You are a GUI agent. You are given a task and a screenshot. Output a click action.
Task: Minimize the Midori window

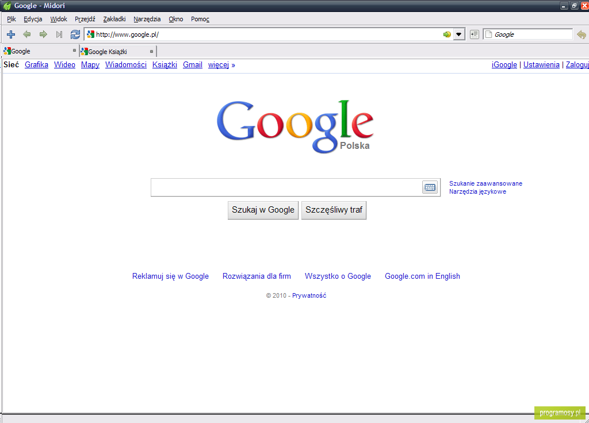pyautogui.click(x=564, y=6)
